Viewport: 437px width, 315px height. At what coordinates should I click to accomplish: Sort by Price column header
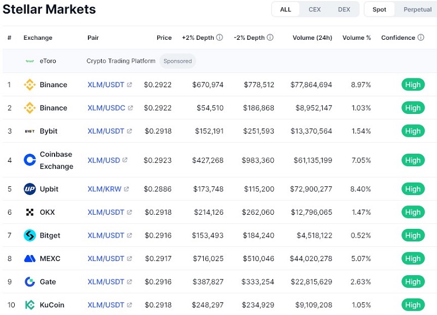(x=164, y=38)
